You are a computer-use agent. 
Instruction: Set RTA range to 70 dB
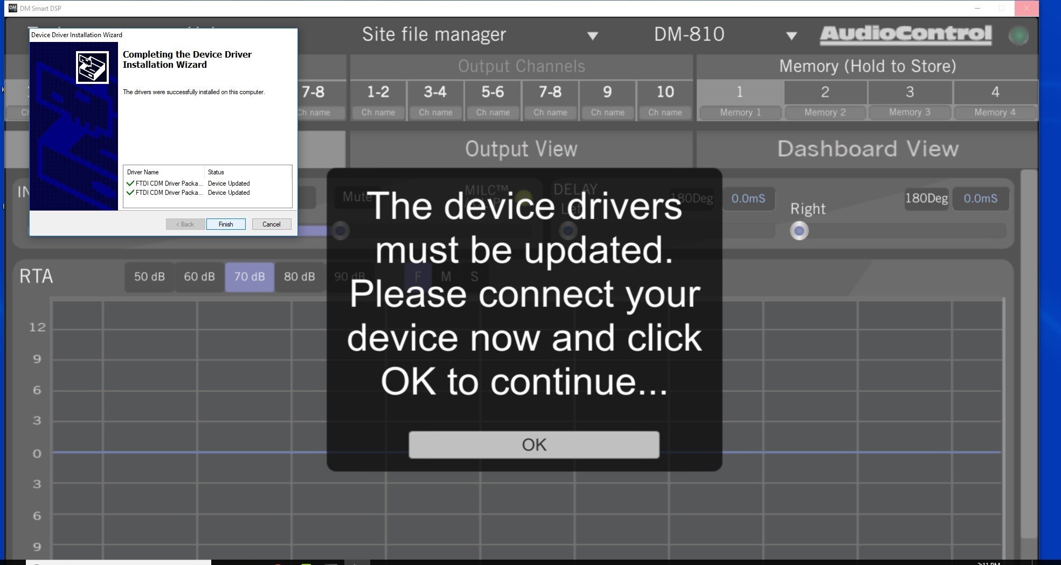249,277
